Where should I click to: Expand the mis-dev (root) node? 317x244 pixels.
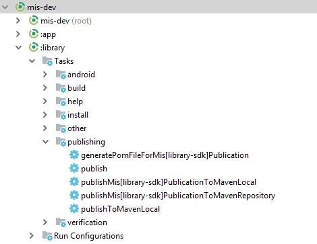(18, 21)
